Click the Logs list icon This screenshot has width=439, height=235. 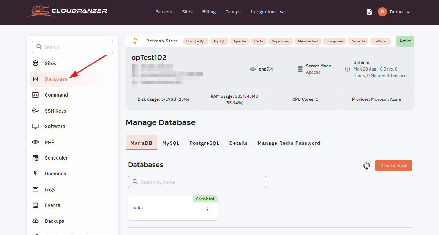[36, 190]
